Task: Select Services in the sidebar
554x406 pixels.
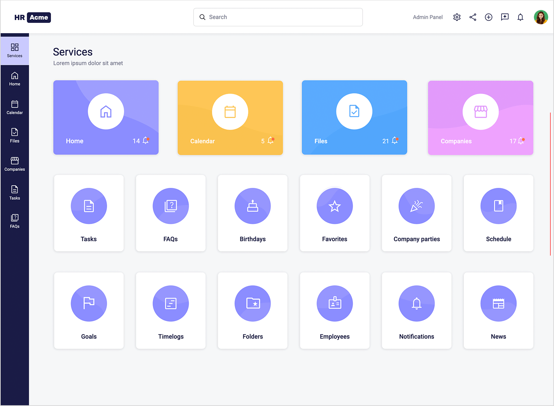Action: pos(15,51)
